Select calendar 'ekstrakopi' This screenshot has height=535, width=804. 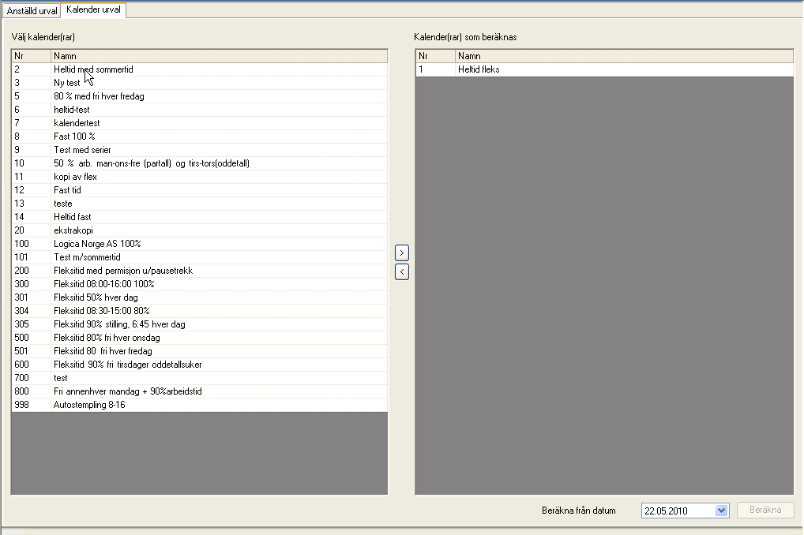point(200,230)
